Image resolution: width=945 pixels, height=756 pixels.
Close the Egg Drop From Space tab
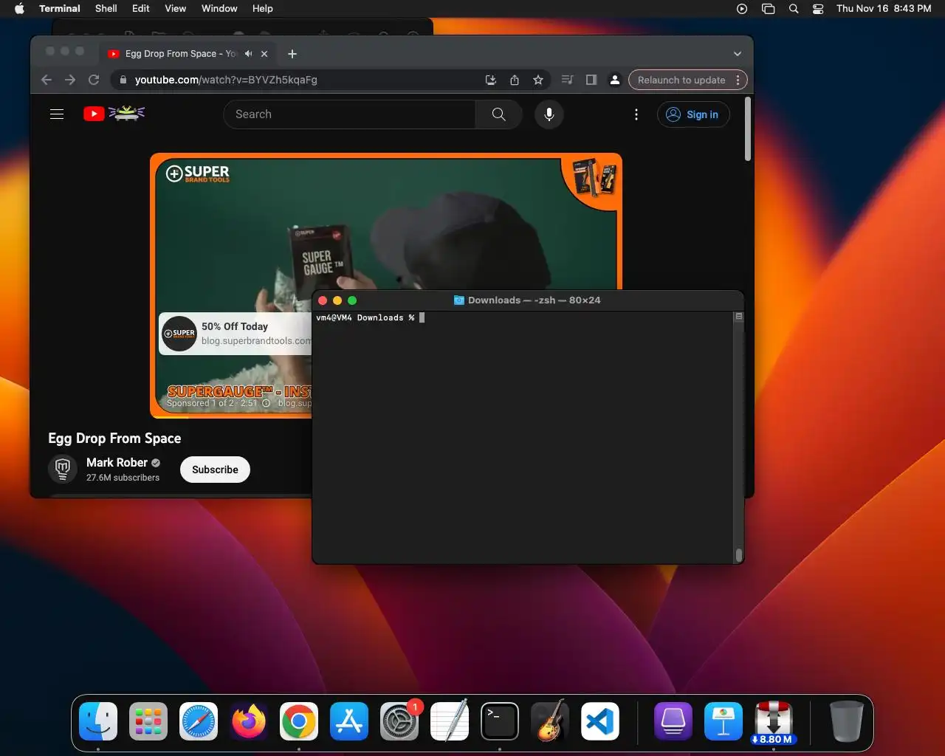tap(264, 54)
